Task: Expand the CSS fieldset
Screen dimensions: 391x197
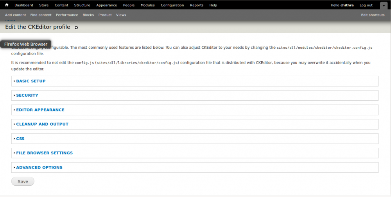Action: 20,138
